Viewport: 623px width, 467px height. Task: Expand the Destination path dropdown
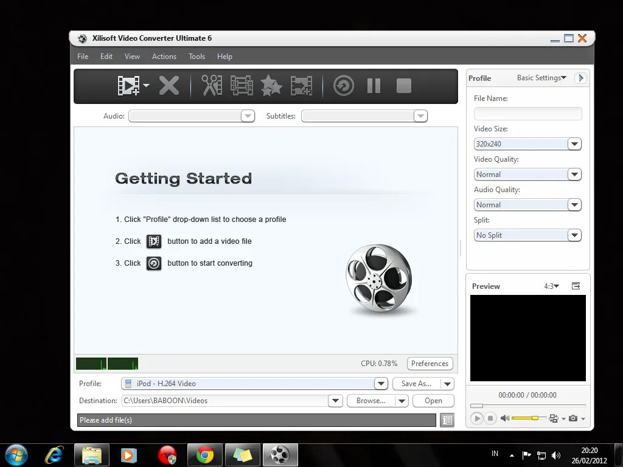[x=335, y=401]
